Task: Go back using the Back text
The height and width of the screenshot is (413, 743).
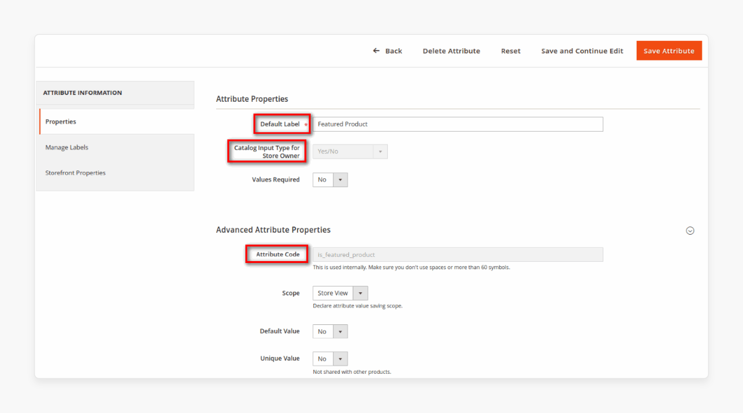Action: [394, 51]
